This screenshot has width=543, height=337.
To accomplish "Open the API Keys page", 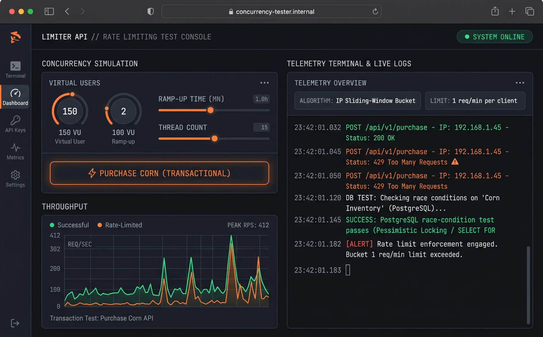I will (15, 124).
